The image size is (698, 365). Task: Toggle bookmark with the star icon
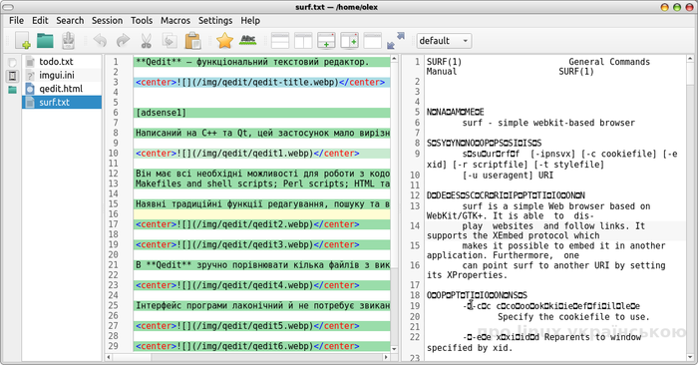pos(224,41)
